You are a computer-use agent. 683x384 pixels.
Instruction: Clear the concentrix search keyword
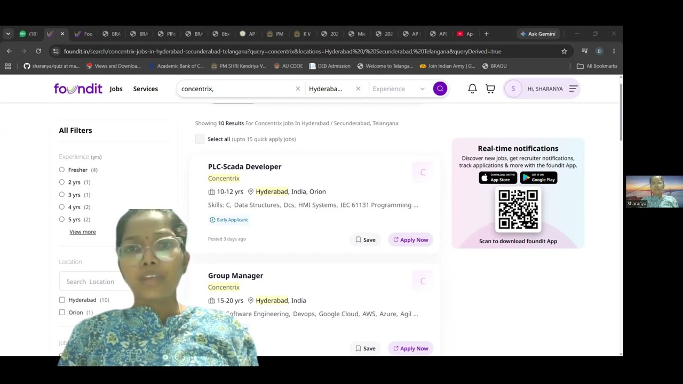click(x=298, y=89)
